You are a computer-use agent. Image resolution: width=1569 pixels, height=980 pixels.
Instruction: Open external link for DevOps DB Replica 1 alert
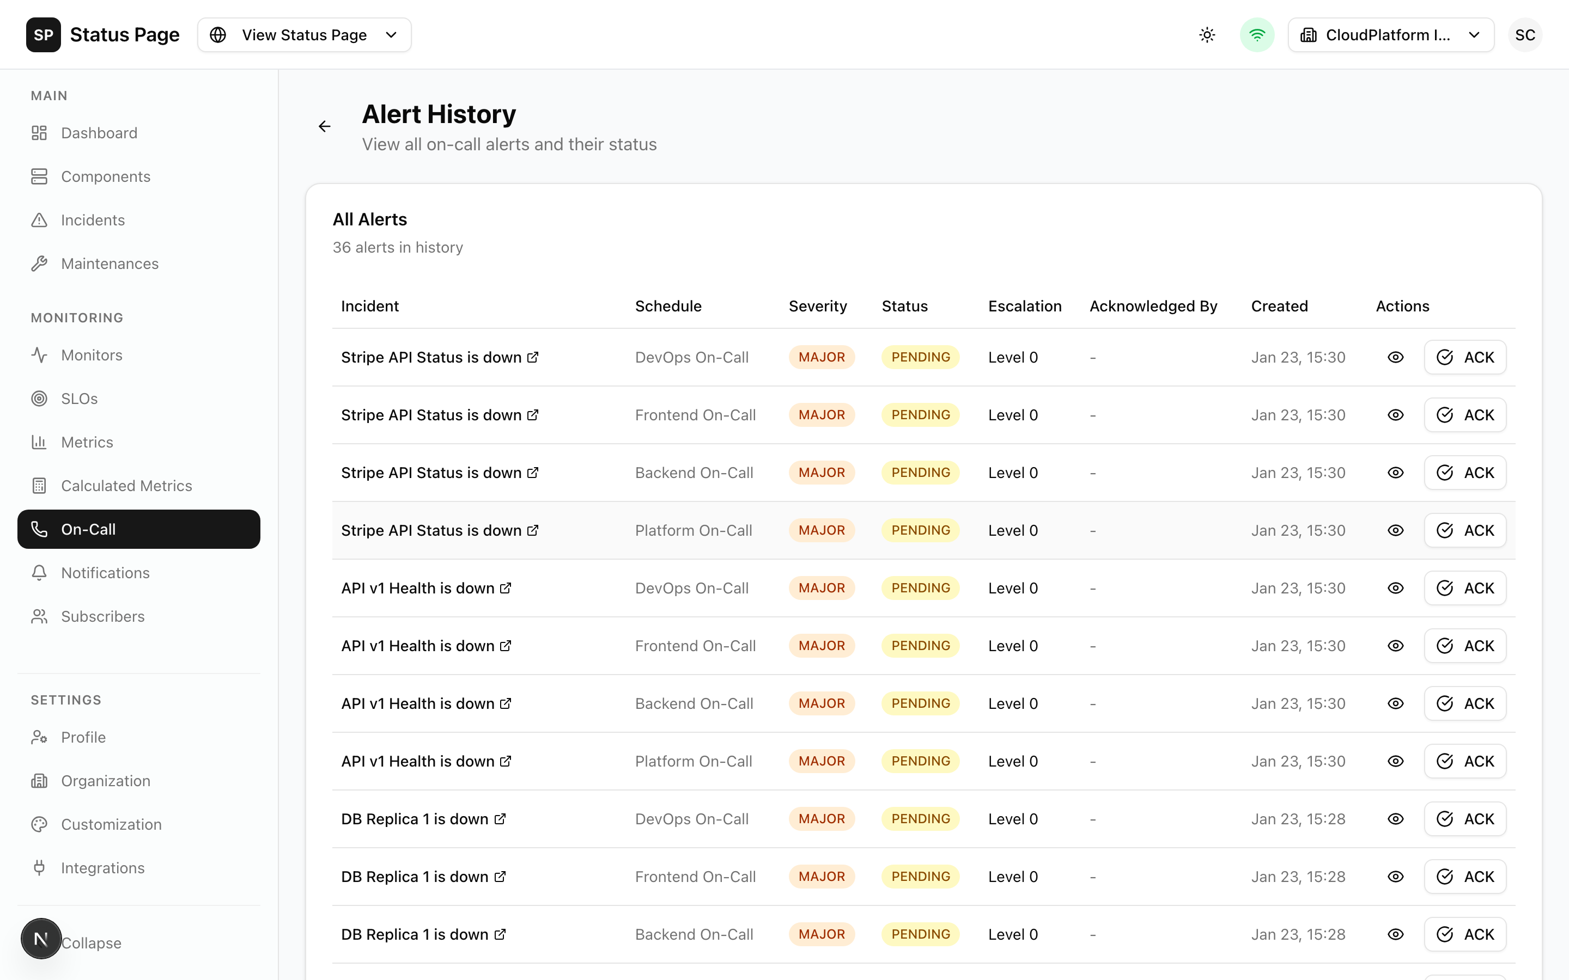(500, 819)
